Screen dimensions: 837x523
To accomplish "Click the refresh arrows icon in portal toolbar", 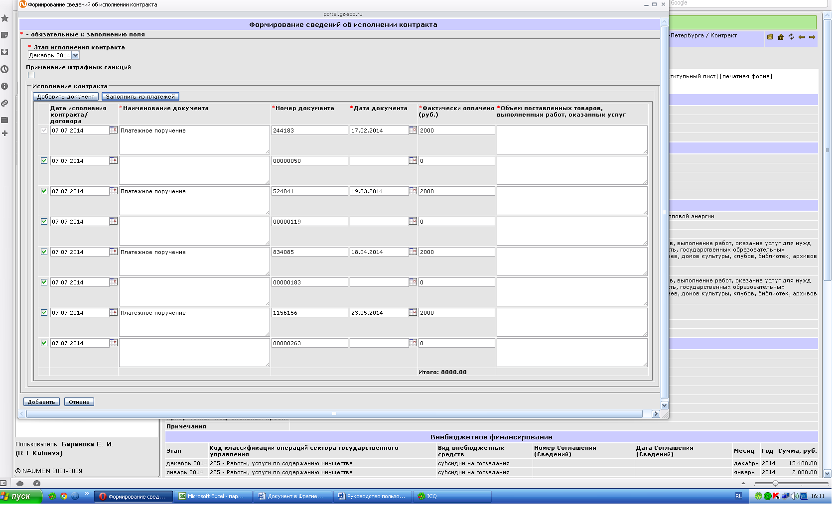I will (791, 37).
